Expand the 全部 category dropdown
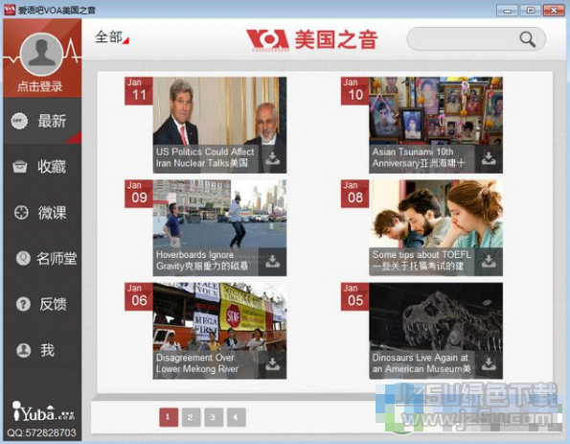 (x=111, y=37)
